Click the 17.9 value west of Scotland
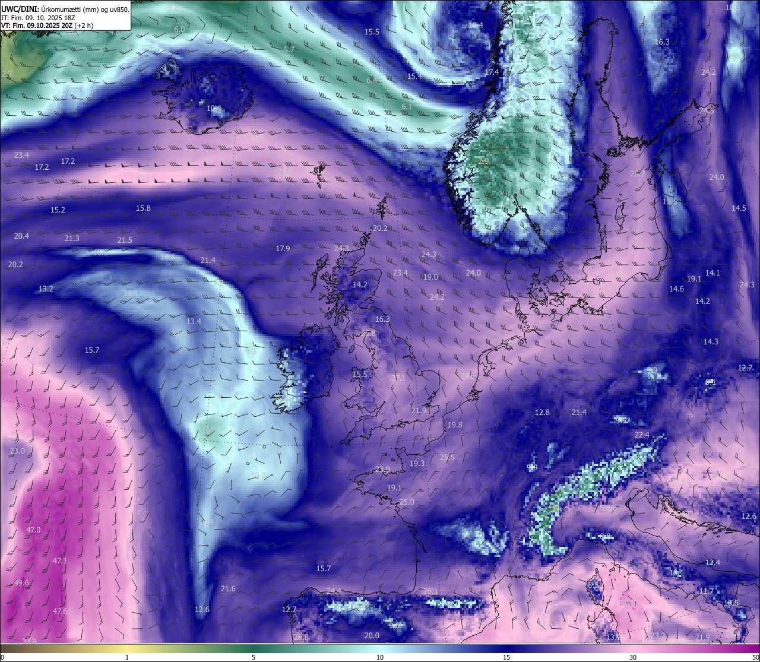 (283, 248)
